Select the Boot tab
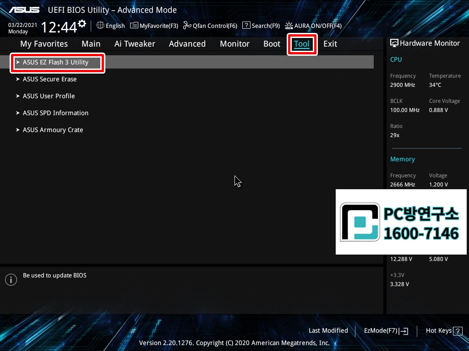 (x=272, y=44)
